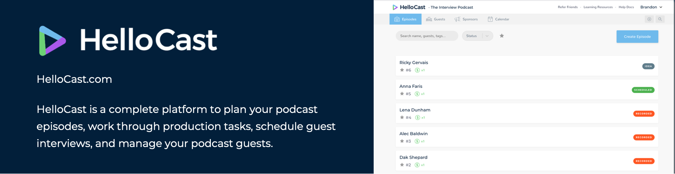Click the sponsor dollar icon on Lena Dunham

(417, 118)
